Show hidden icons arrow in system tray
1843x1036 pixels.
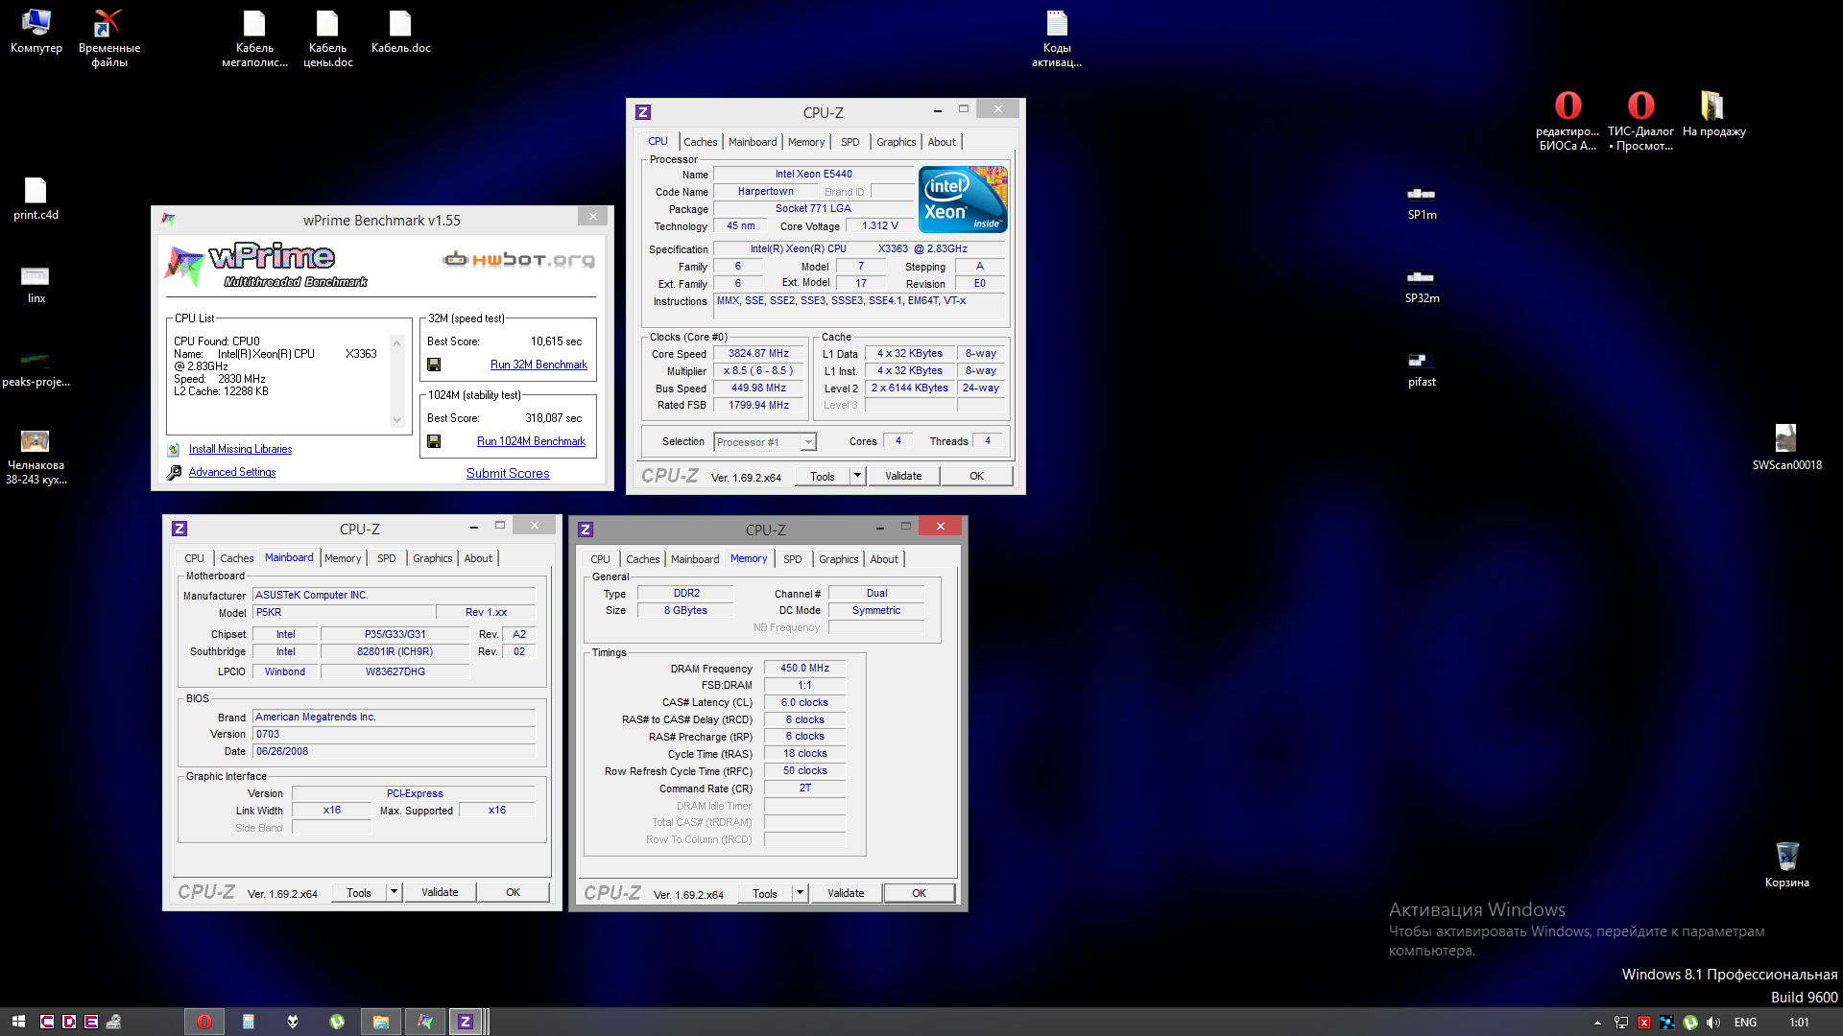coord(1597,1023)
